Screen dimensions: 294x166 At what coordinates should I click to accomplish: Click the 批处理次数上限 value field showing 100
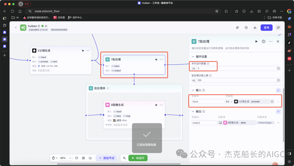pyautogui.click(x=236, y=80)
